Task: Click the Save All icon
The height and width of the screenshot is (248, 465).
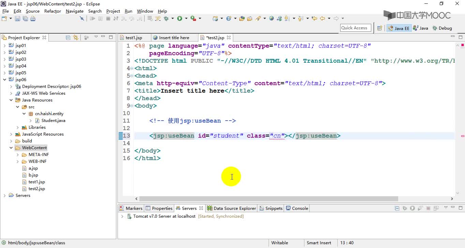Action: (25, 18)
